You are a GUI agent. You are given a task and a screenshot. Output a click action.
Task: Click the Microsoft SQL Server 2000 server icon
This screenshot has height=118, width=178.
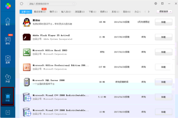[x=27, y=82]
